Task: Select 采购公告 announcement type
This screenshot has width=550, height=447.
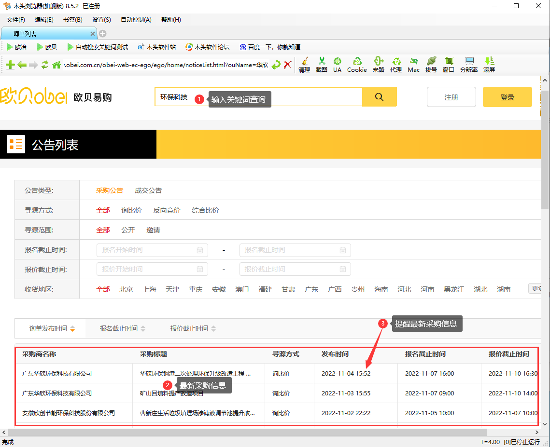Action: coord(110,190)
